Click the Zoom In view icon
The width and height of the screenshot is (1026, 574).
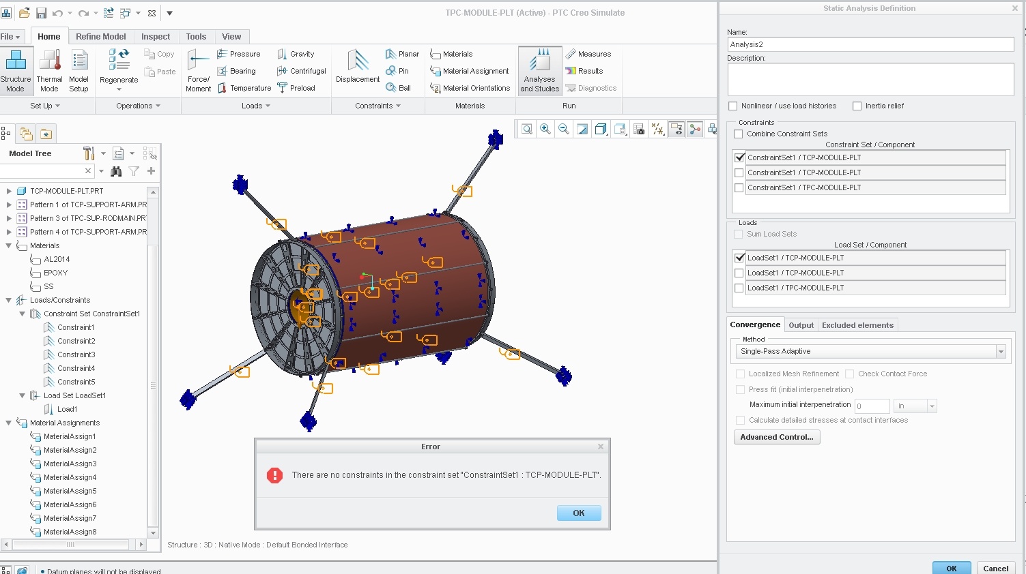pos(545,129)
